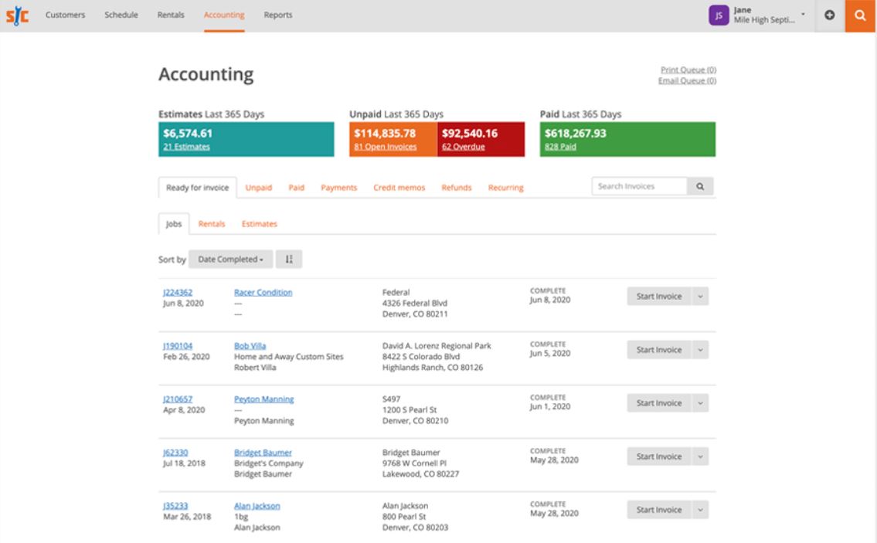Expand Start Invoice options for Peyton Manning
The height and width of the screenshot is (543, 877).
pyautogui.click(x=700, y=403)
